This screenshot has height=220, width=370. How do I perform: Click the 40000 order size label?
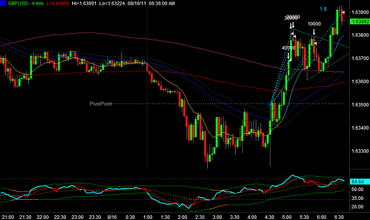[x=288, y=48]
